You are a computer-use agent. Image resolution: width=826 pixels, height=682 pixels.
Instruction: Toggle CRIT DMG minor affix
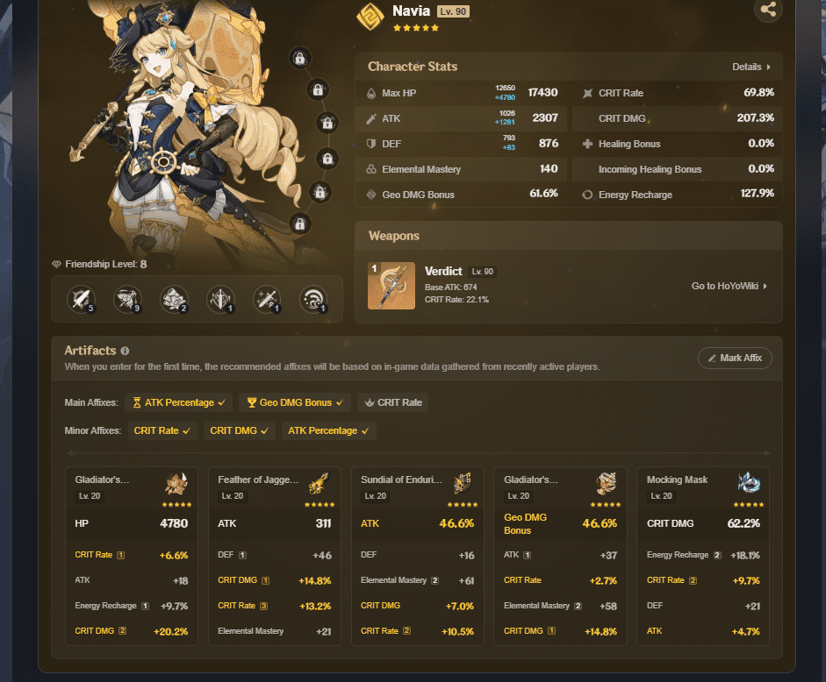[x=239, y=430]
